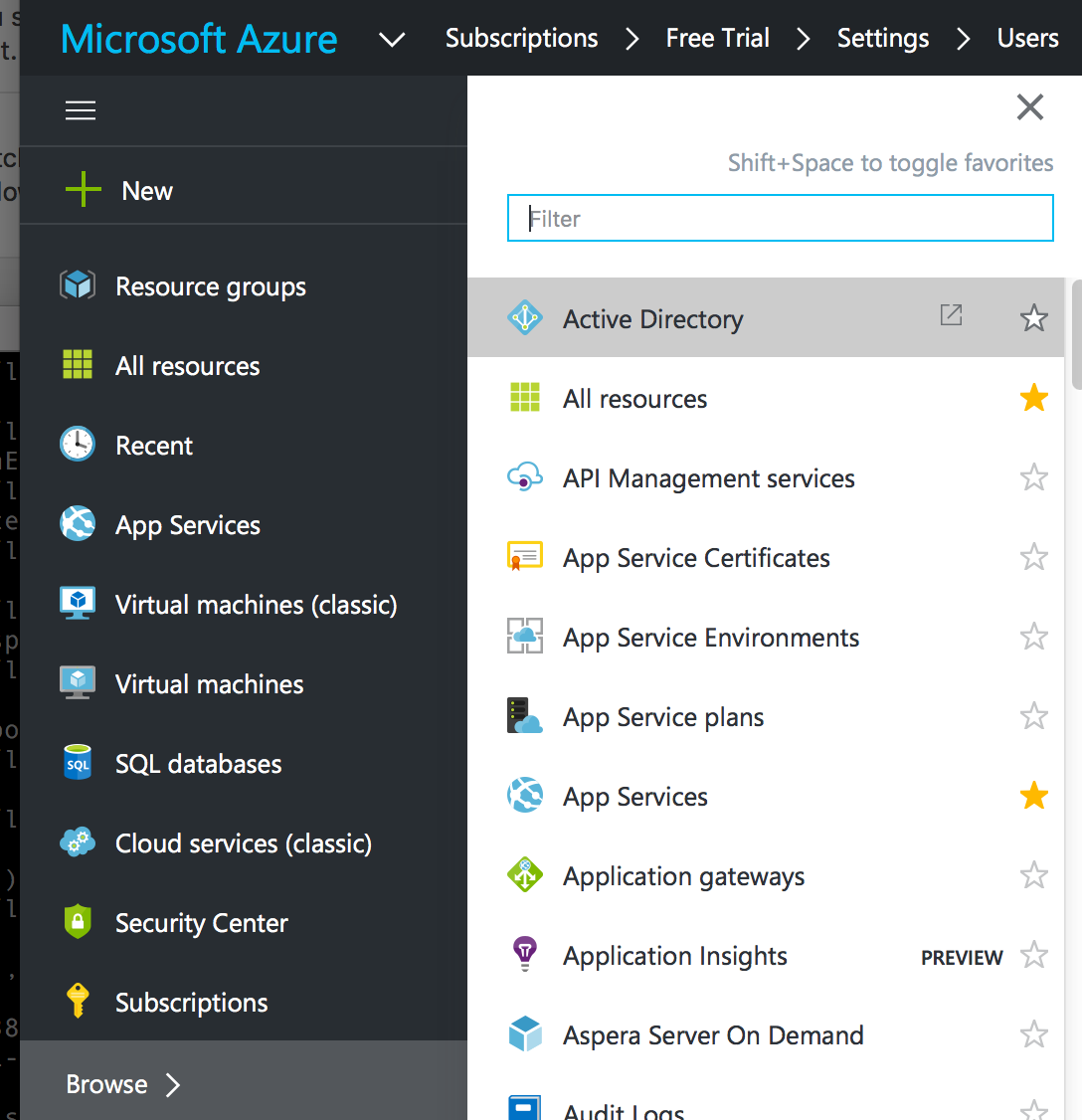This screenshot has width=1082, height=1120.
Task: Open Virtual machines (classic) in sidebar
Action: pos(256,605)
